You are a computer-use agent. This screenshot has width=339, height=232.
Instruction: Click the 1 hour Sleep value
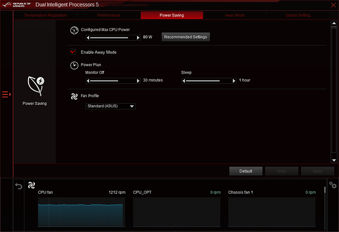point(245,80)
